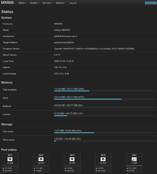
Task: Click the lan2 port ethernet icon
Action: [x=41, y=159]
